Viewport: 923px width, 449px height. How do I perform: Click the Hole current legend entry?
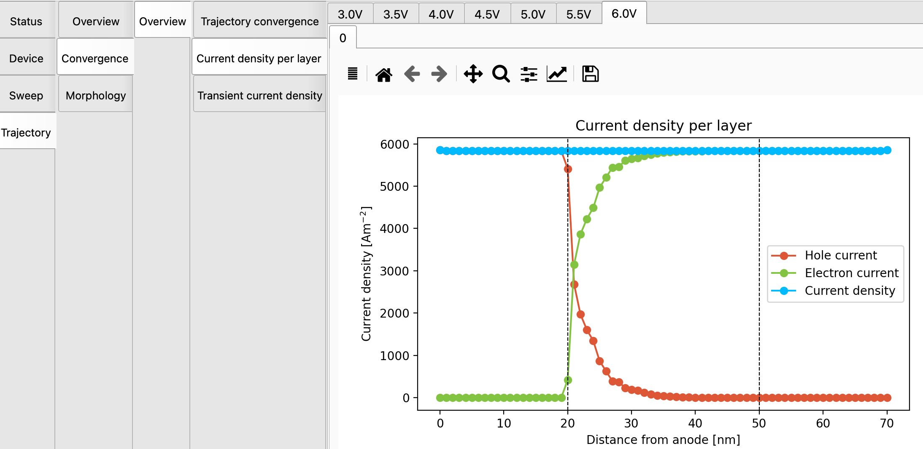click(840, 255)
